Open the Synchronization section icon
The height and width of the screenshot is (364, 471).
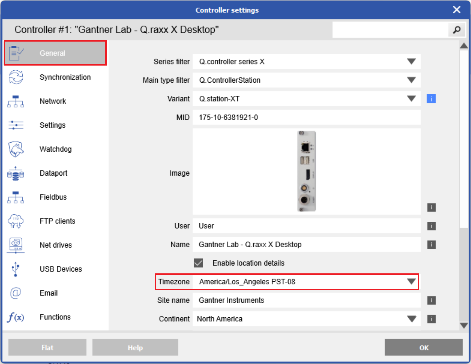coord(16,77)
